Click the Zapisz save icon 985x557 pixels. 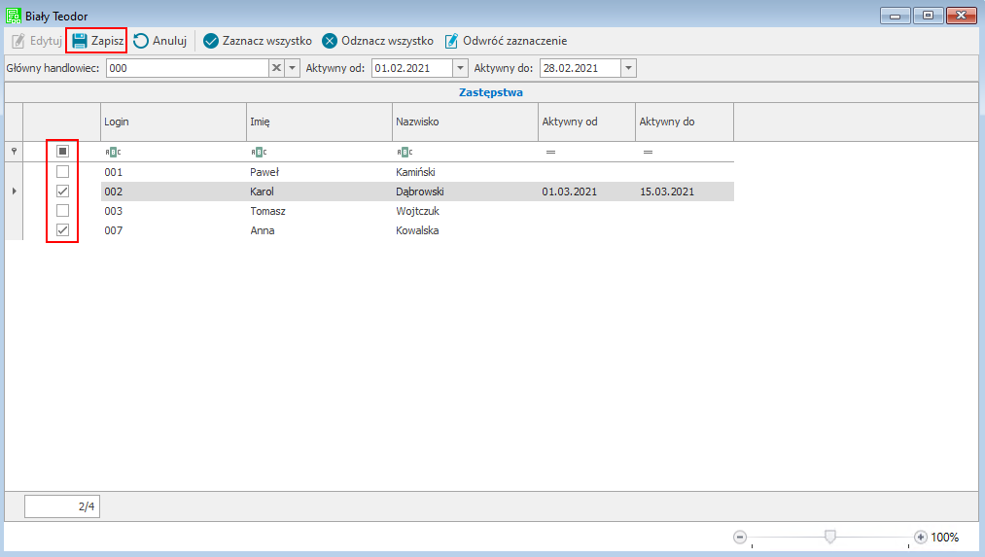[79, 41]
